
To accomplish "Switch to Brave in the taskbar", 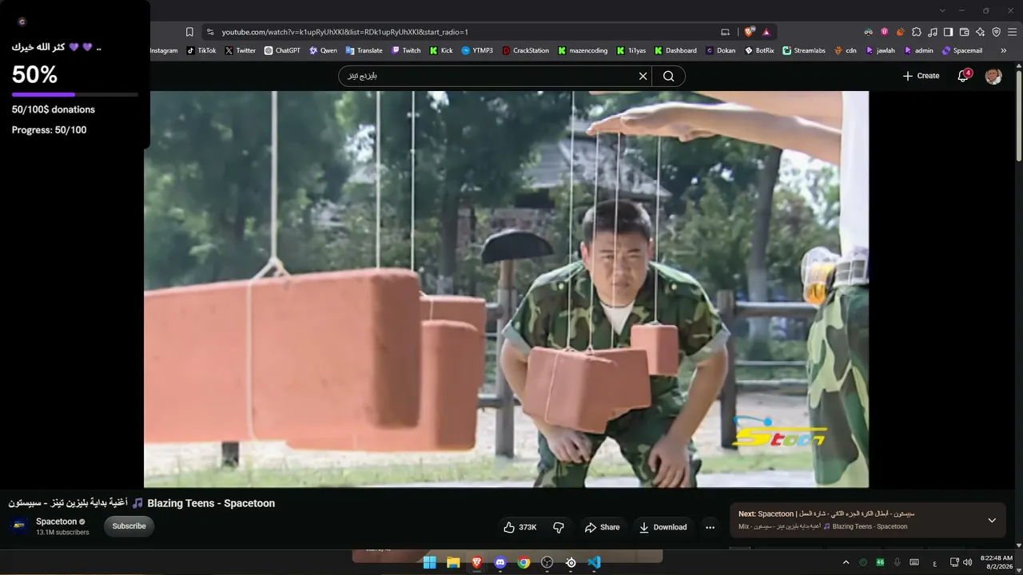I will pos(476,562).
